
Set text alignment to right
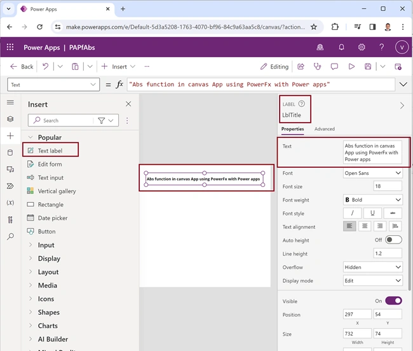380,226
